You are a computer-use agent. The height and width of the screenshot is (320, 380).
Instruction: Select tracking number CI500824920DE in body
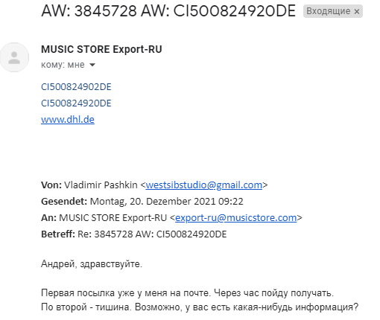(x=76, y=103)
